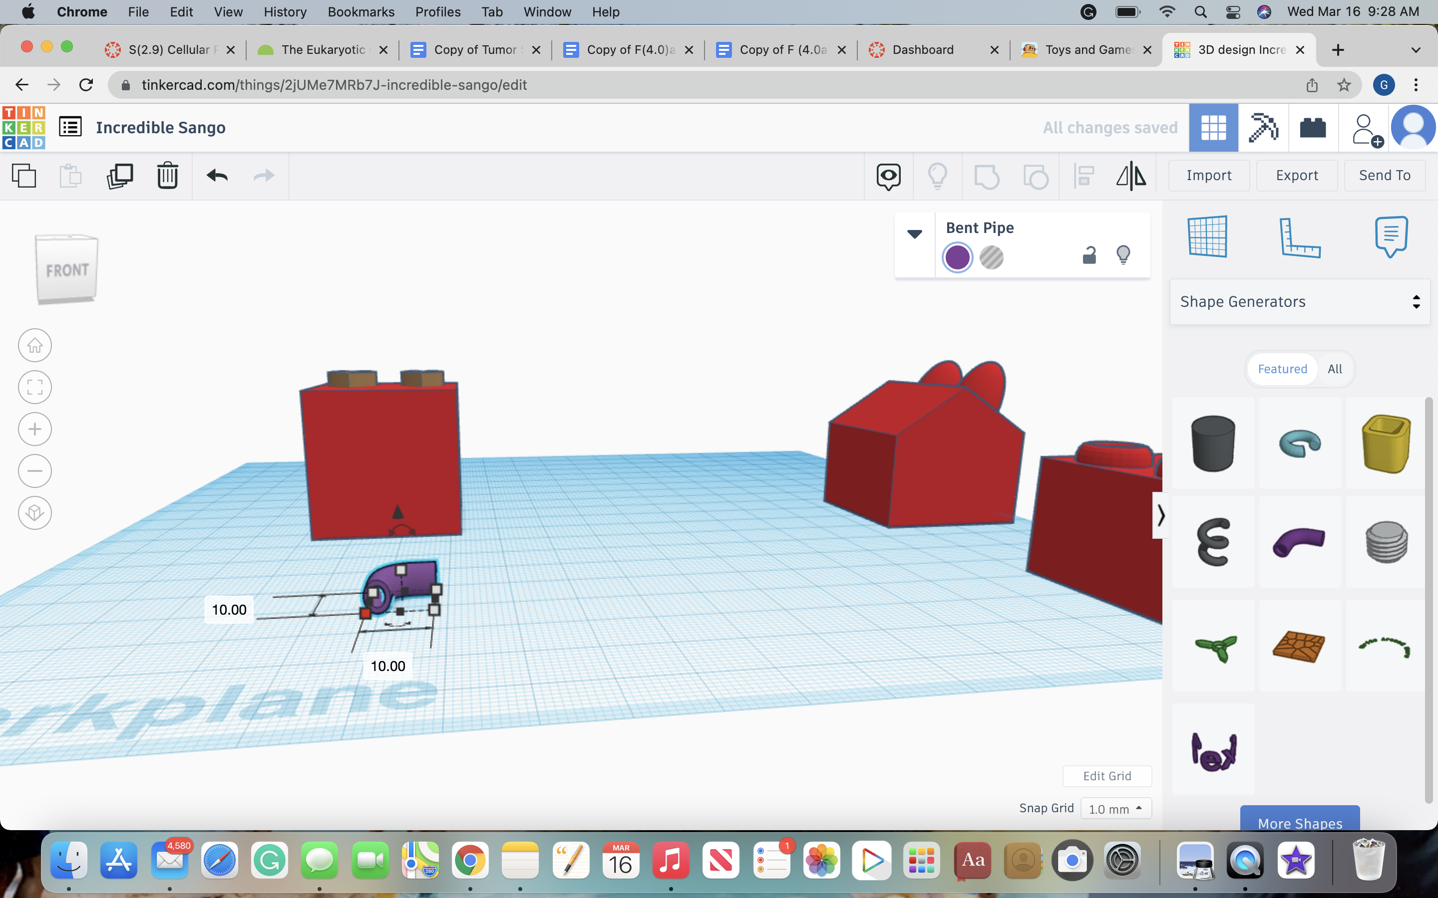Open the purple solid color swatch
The width and height of the screenshot is (1438, 898).
957,258
